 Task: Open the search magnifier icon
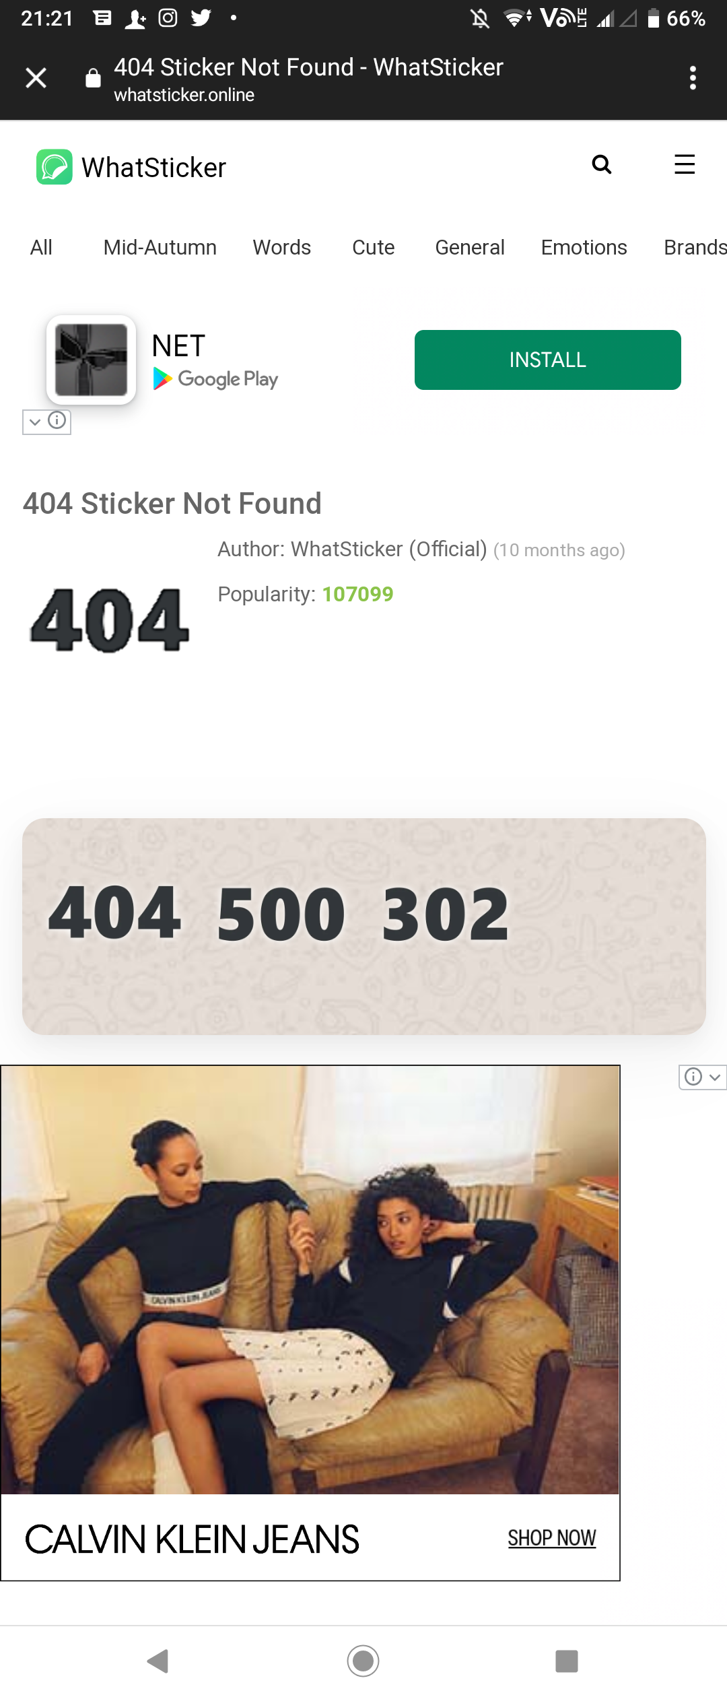coord(601,164)
